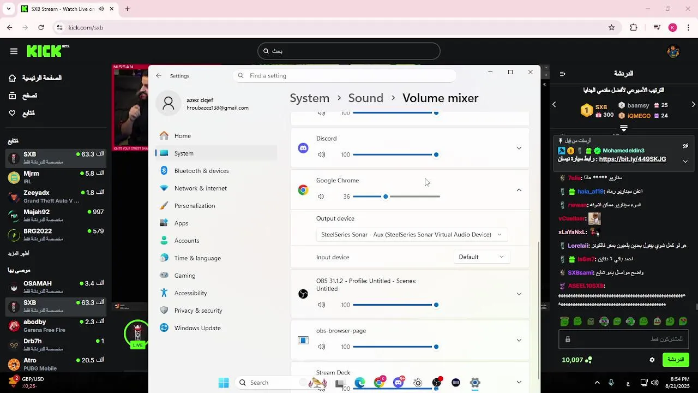Show previous leaderboard page arrow
Screen dimensions: 698x393
click(554, 105)
